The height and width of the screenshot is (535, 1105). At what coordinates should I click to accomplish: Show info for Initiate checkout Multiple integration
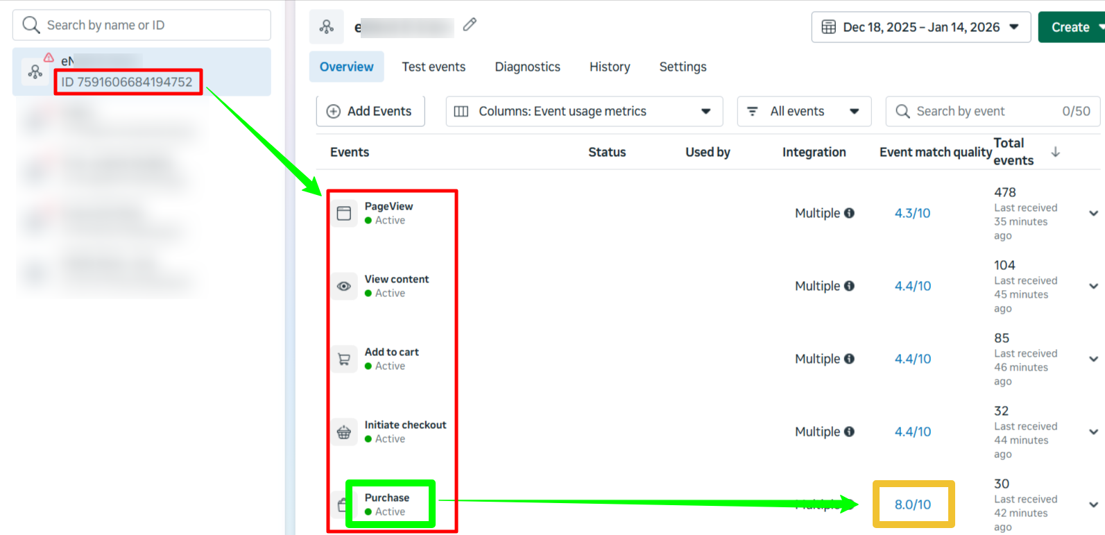[x=849, y=432]
